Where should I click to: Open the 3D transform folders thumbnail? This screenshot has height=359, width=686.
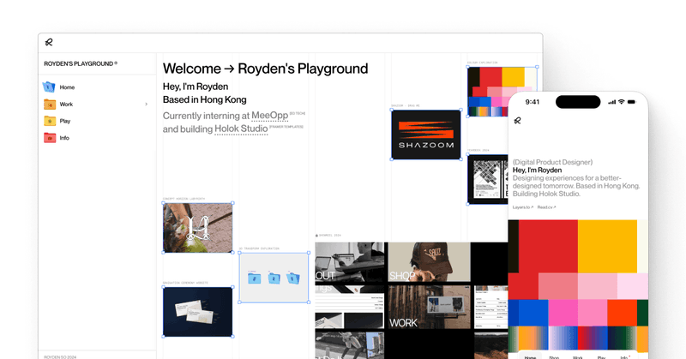pyautogui.click(x=274, y=278)
